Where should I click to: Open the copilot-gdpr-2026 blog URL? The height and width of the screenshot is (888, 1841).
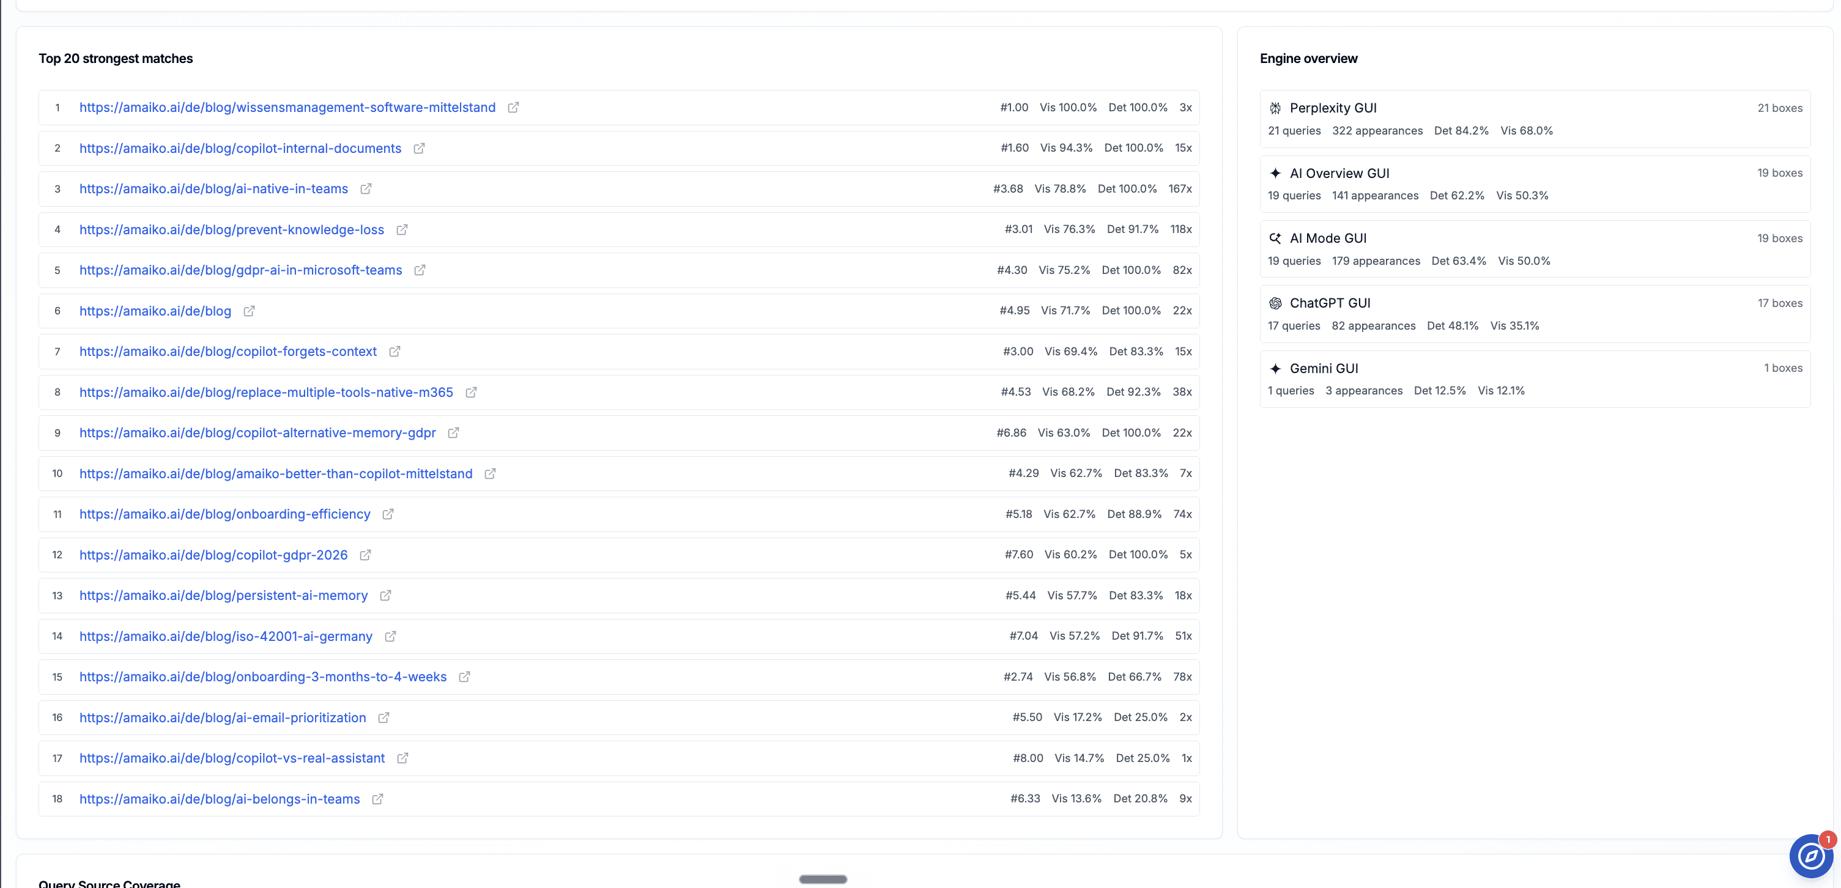coord(213,555)
